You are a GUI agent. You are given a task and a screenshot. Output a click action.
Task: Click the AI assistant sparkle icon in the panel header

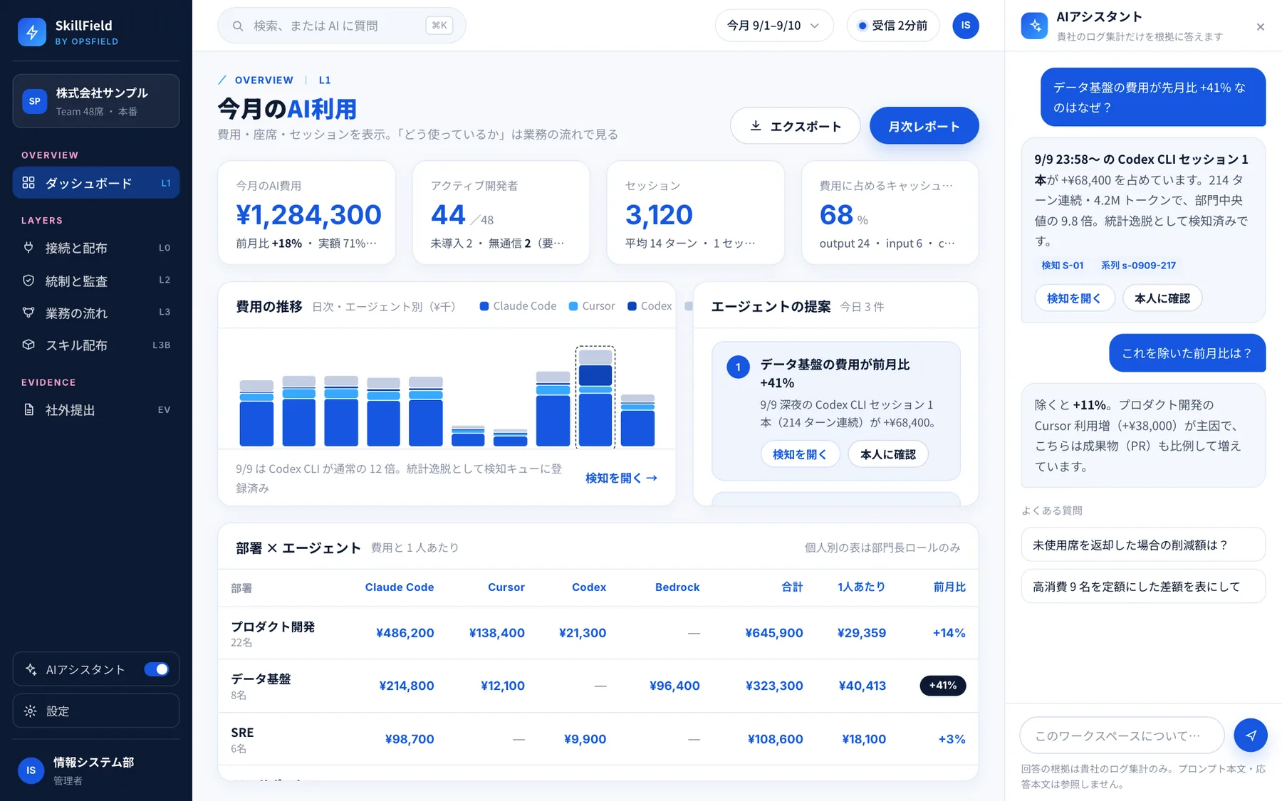[x=1034, y=26]
